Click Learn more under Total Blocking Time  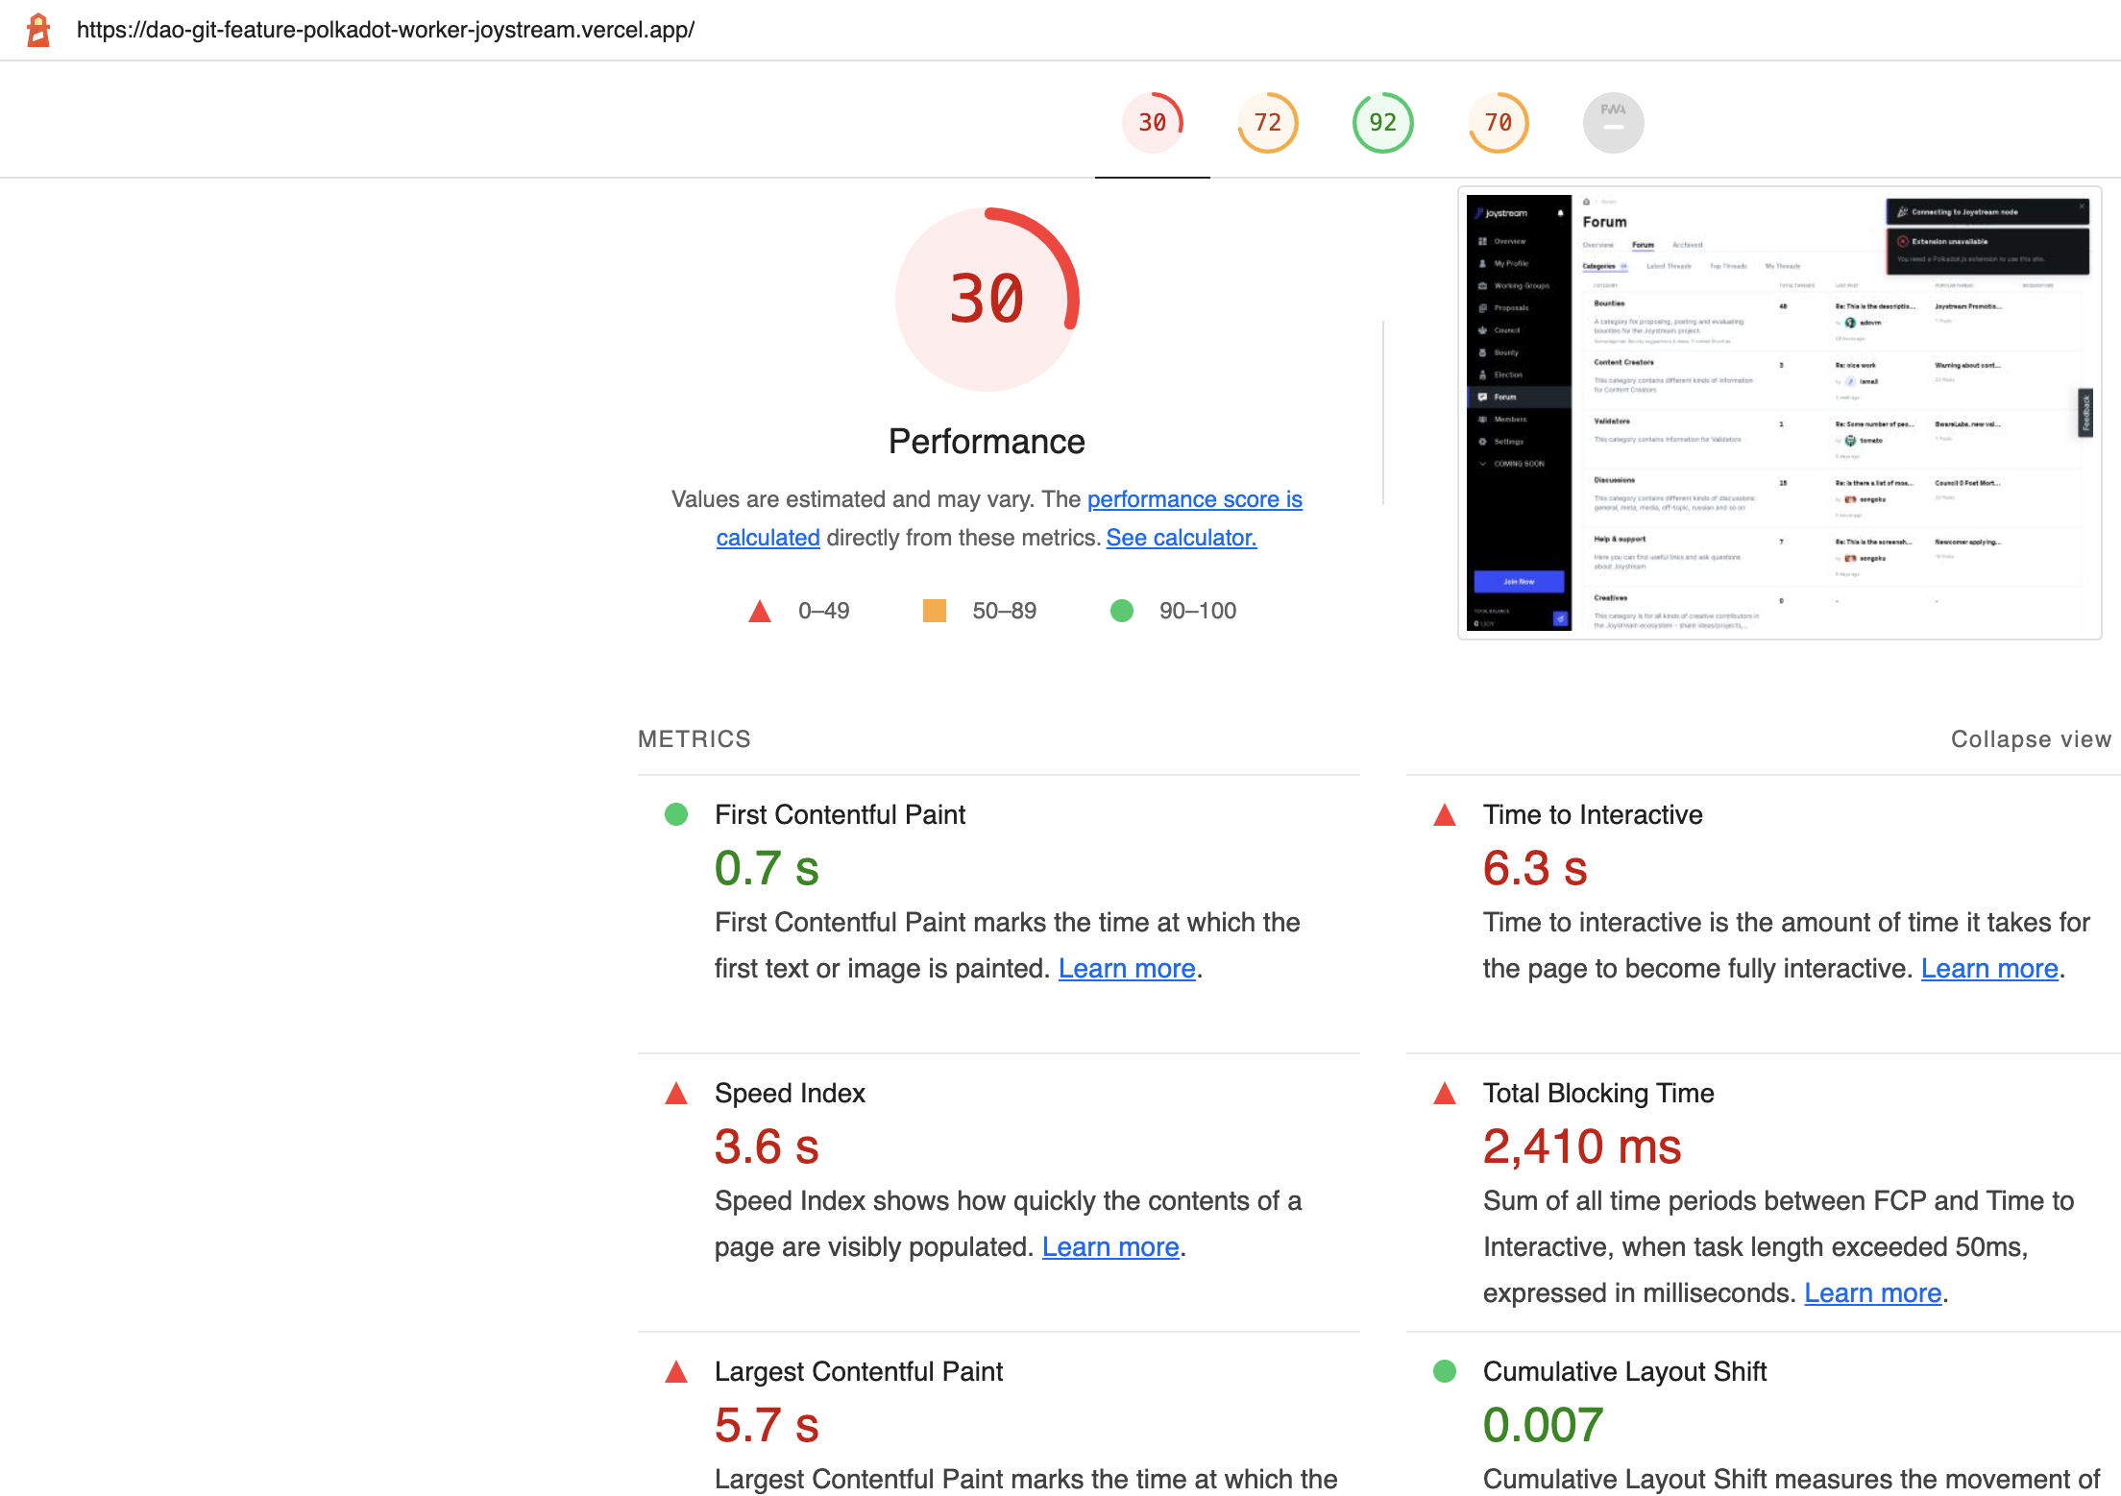point(1871,1292)
